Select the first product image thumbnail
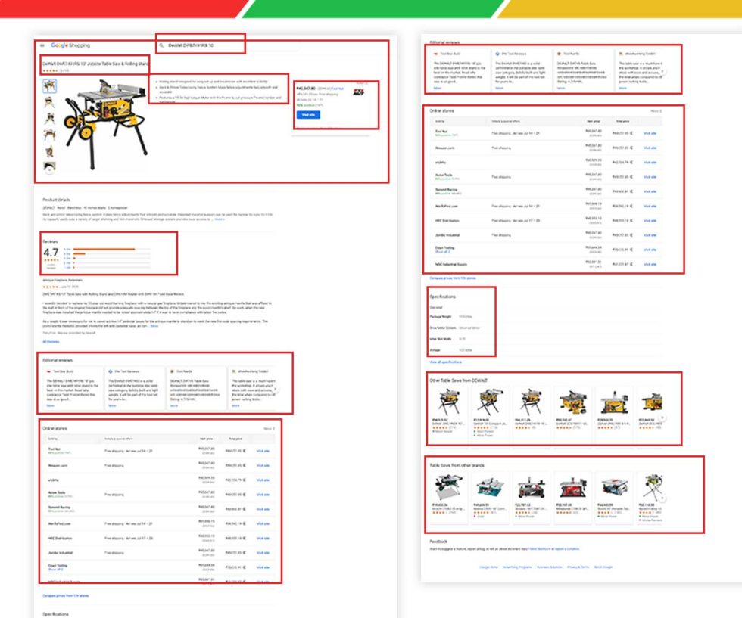The image size is (742, 618). (49, 85)
